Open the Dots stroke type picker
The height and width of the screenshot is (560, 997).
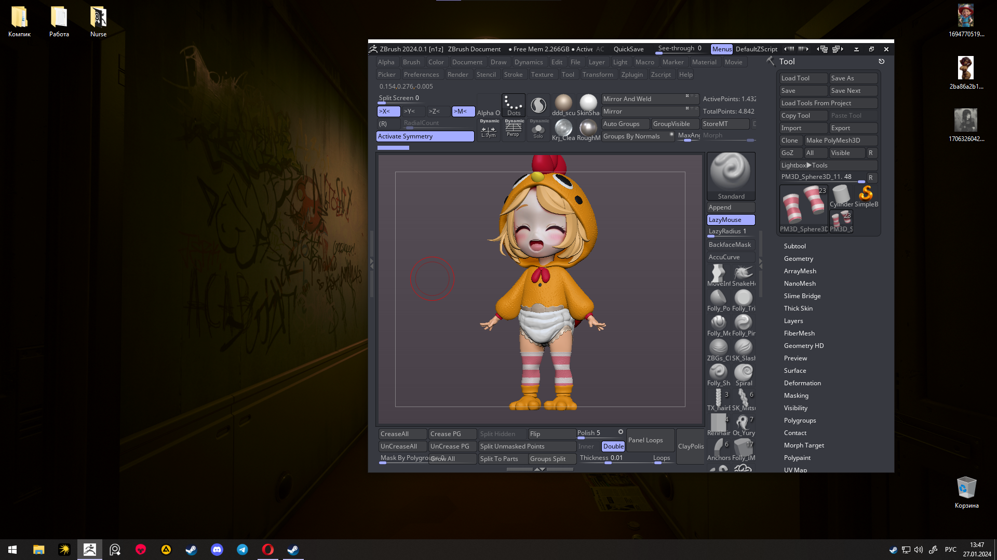point(514,105)
